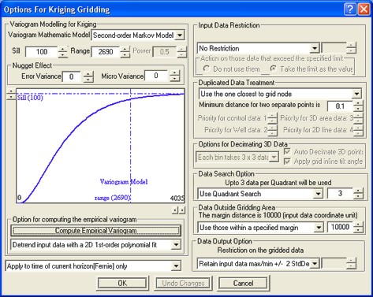Select 'Do not use them' radio button
Screen dimensions: 373x297
point(207,69)
